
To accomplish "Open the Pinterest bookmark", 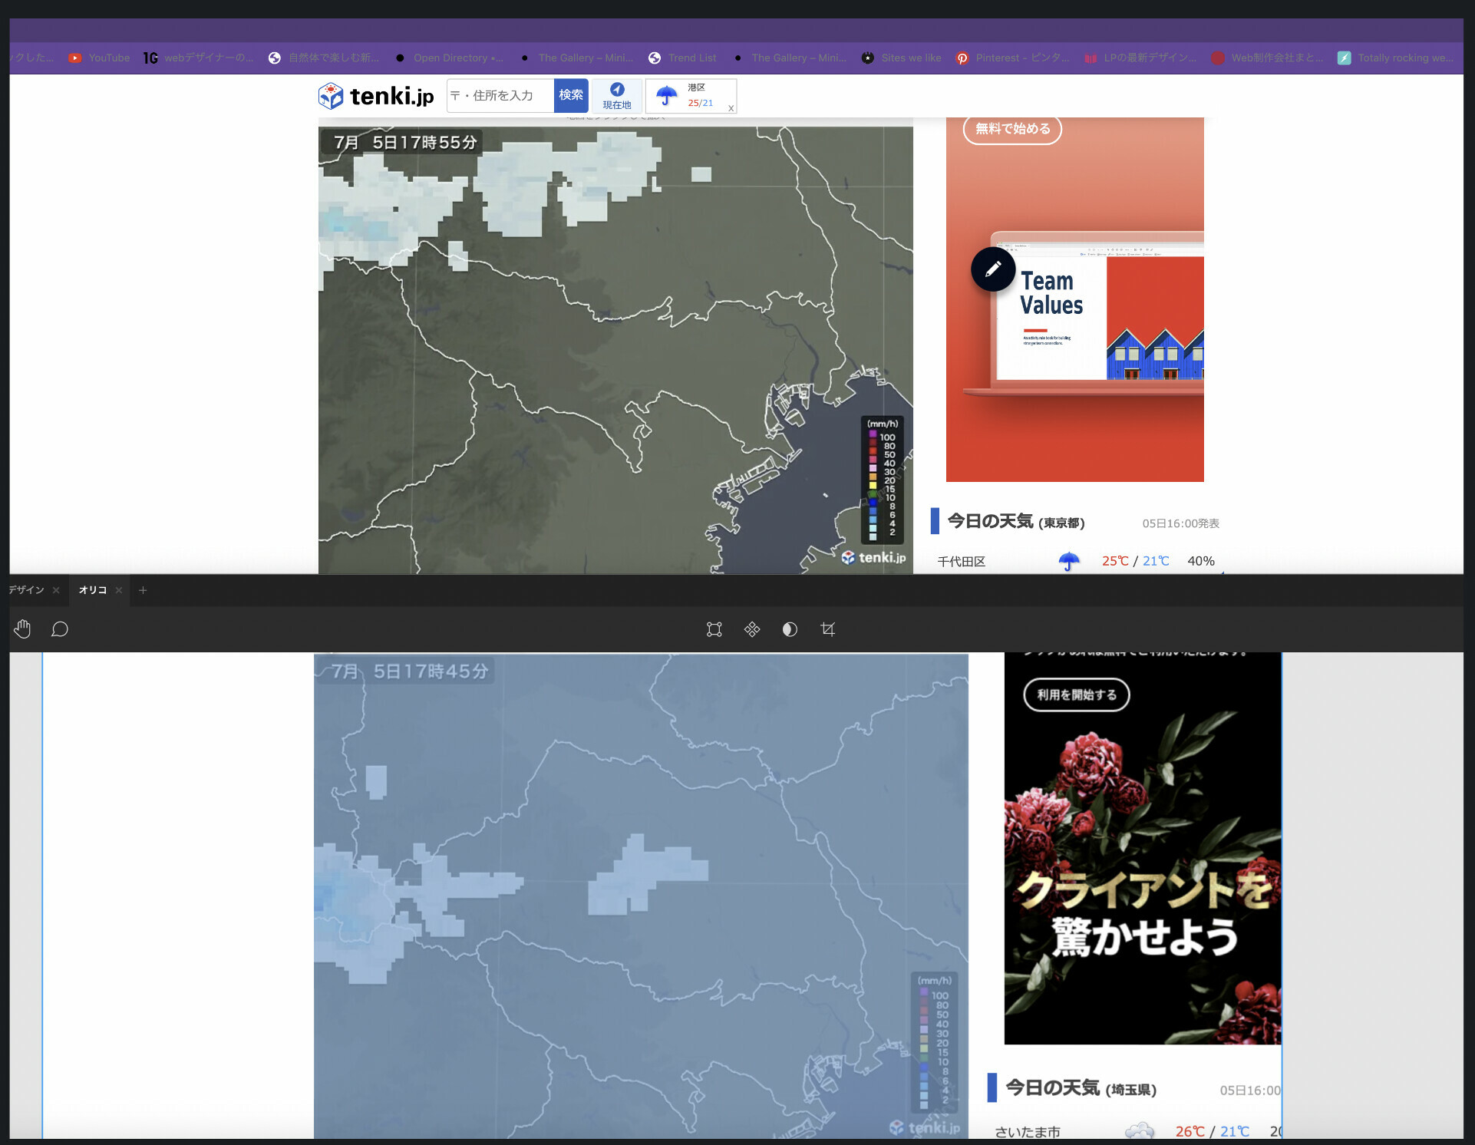I will pyautogui.click(x=1012, y=58).
